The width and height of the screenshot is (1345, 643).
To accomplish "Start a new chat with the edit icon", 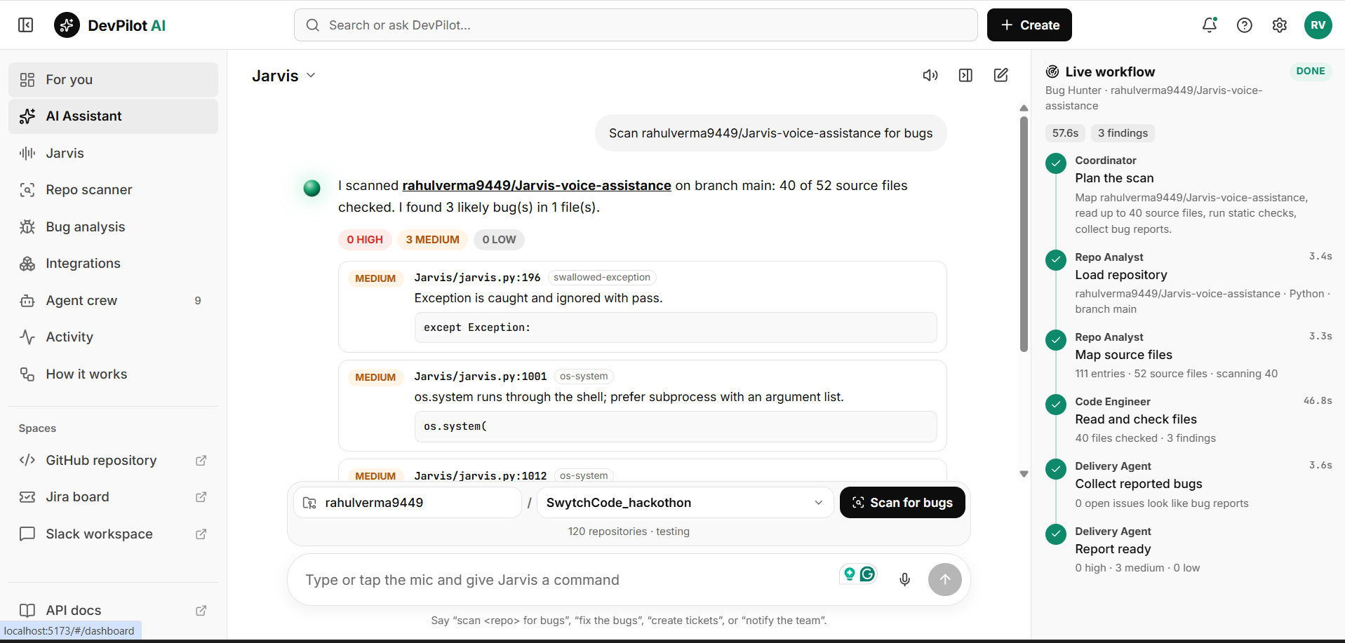I will tap(1001, 75).
